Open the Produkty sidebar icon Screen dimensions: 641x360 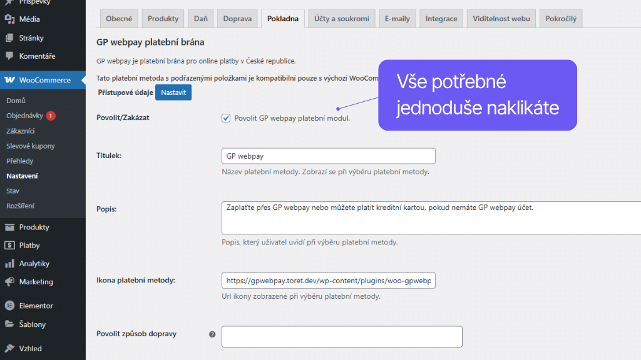pyautogui.click(x=11, y=227)
